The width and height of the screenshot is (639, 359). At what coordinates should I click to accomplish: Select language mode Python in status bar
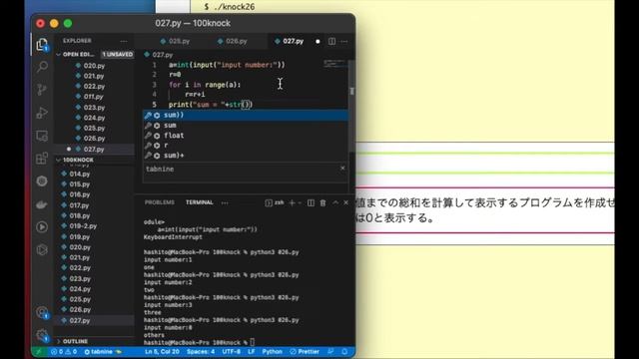tap(272, 352)
